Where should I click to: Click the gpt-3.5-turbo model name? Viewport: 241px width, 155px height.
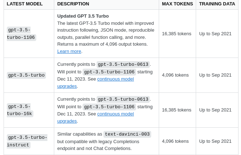point(26,75)
